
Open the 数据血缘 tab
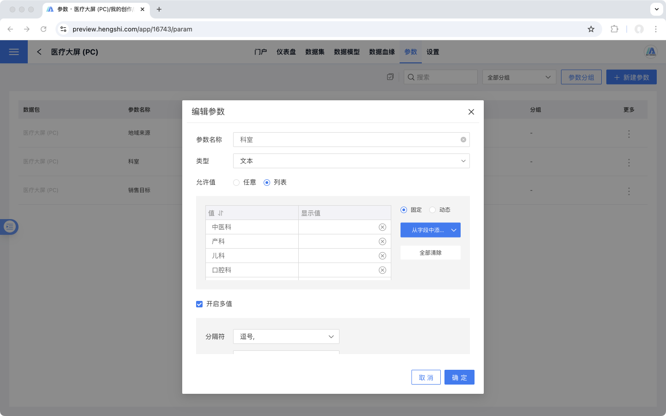(x=382, y=52)
